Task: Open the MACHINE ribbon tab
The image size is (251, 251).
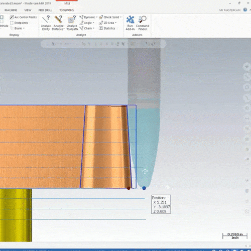Action: pyautogui.click(x=11, y=10)
